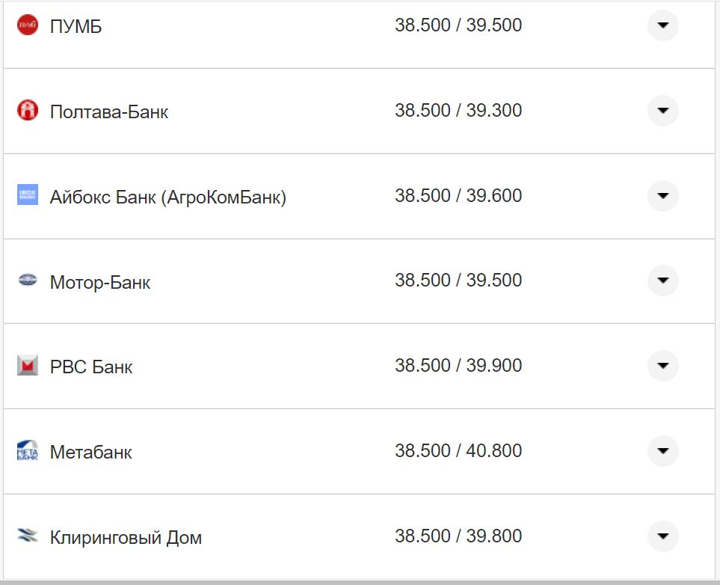Expand the ПУМБ exchange rate row
The height and width of the screenshot is (585, 720).
(662, 25)
